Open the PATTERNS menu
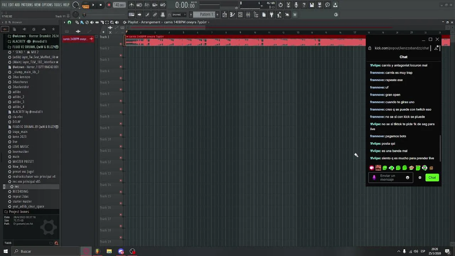 point(27,5)
